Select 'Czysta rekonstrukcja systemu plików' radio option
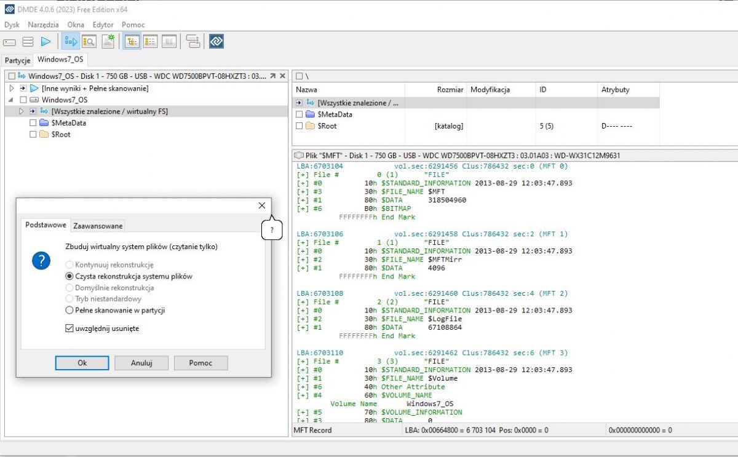Image resolution: width=738 pixels, height=457 pixels. (69, 276)
